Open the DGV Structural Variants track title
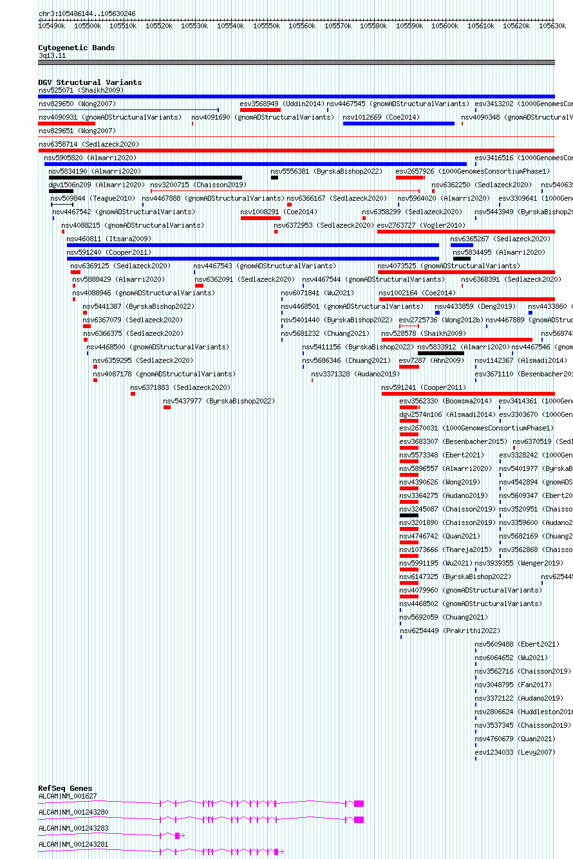Screen dimensions: 573x859 pos(90,82)
